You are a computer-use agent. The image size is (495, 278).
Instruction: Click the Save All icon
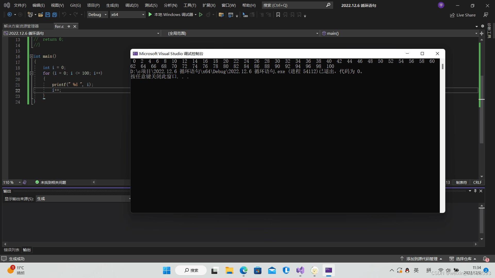point(54,15)
